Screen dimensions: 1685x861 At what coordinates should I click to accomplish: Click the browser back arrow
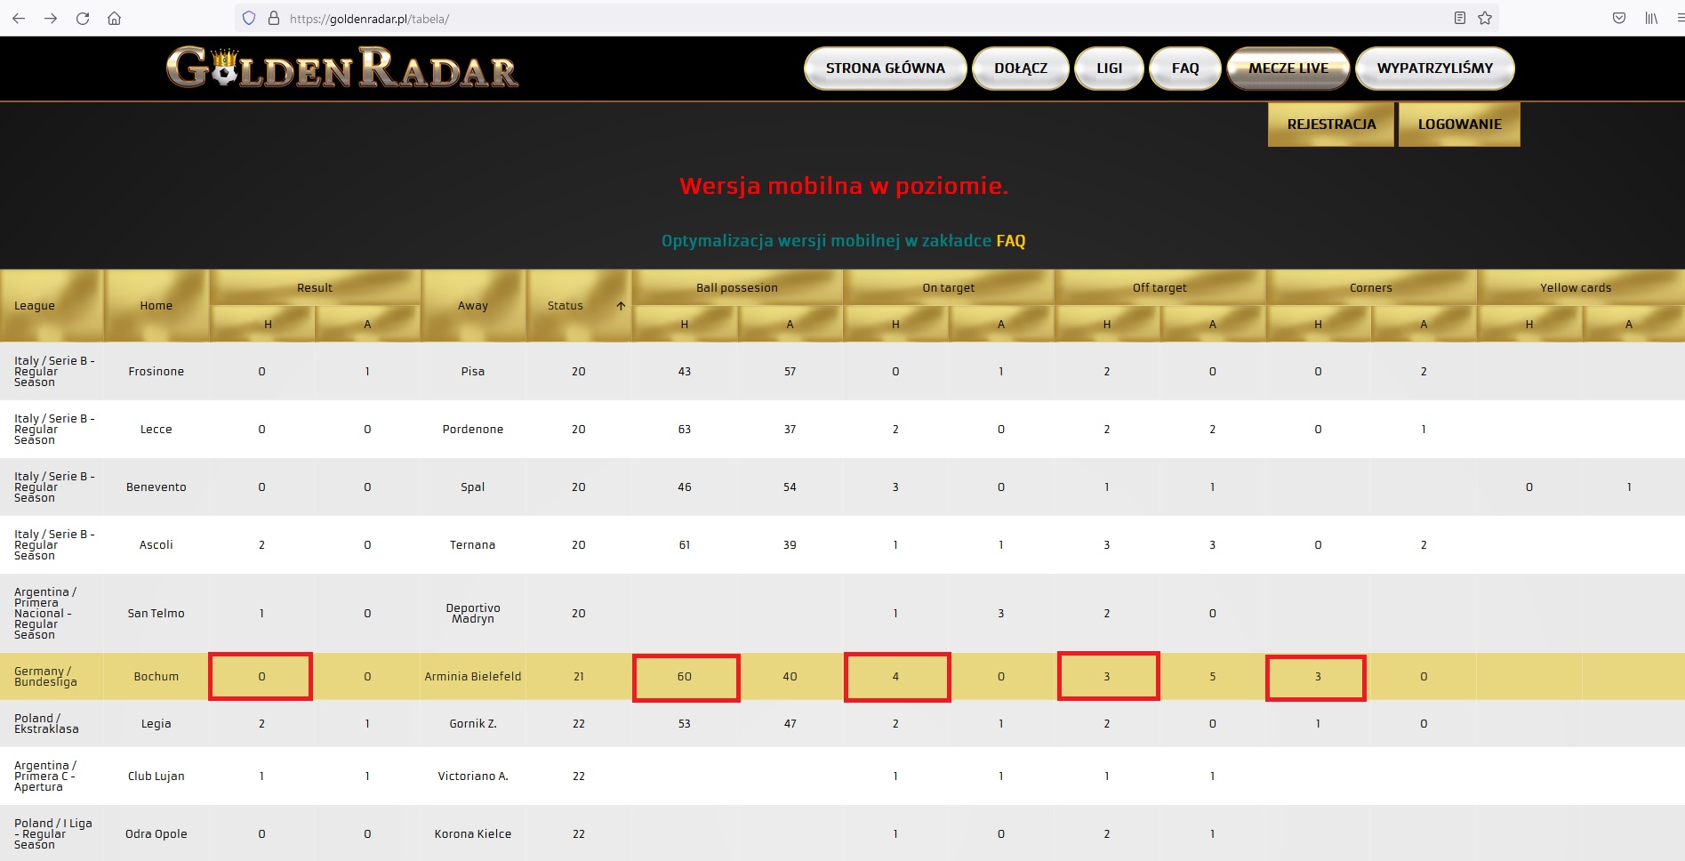pos(19,18)
